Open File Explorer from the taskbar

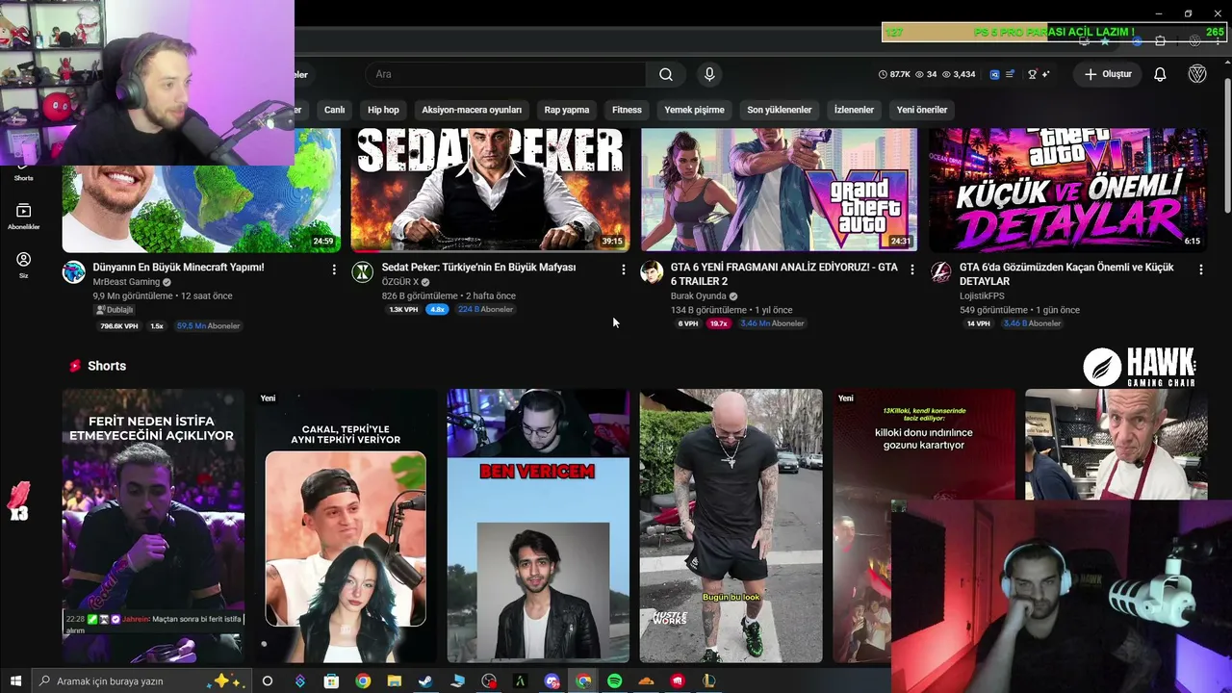coord(394,681)
